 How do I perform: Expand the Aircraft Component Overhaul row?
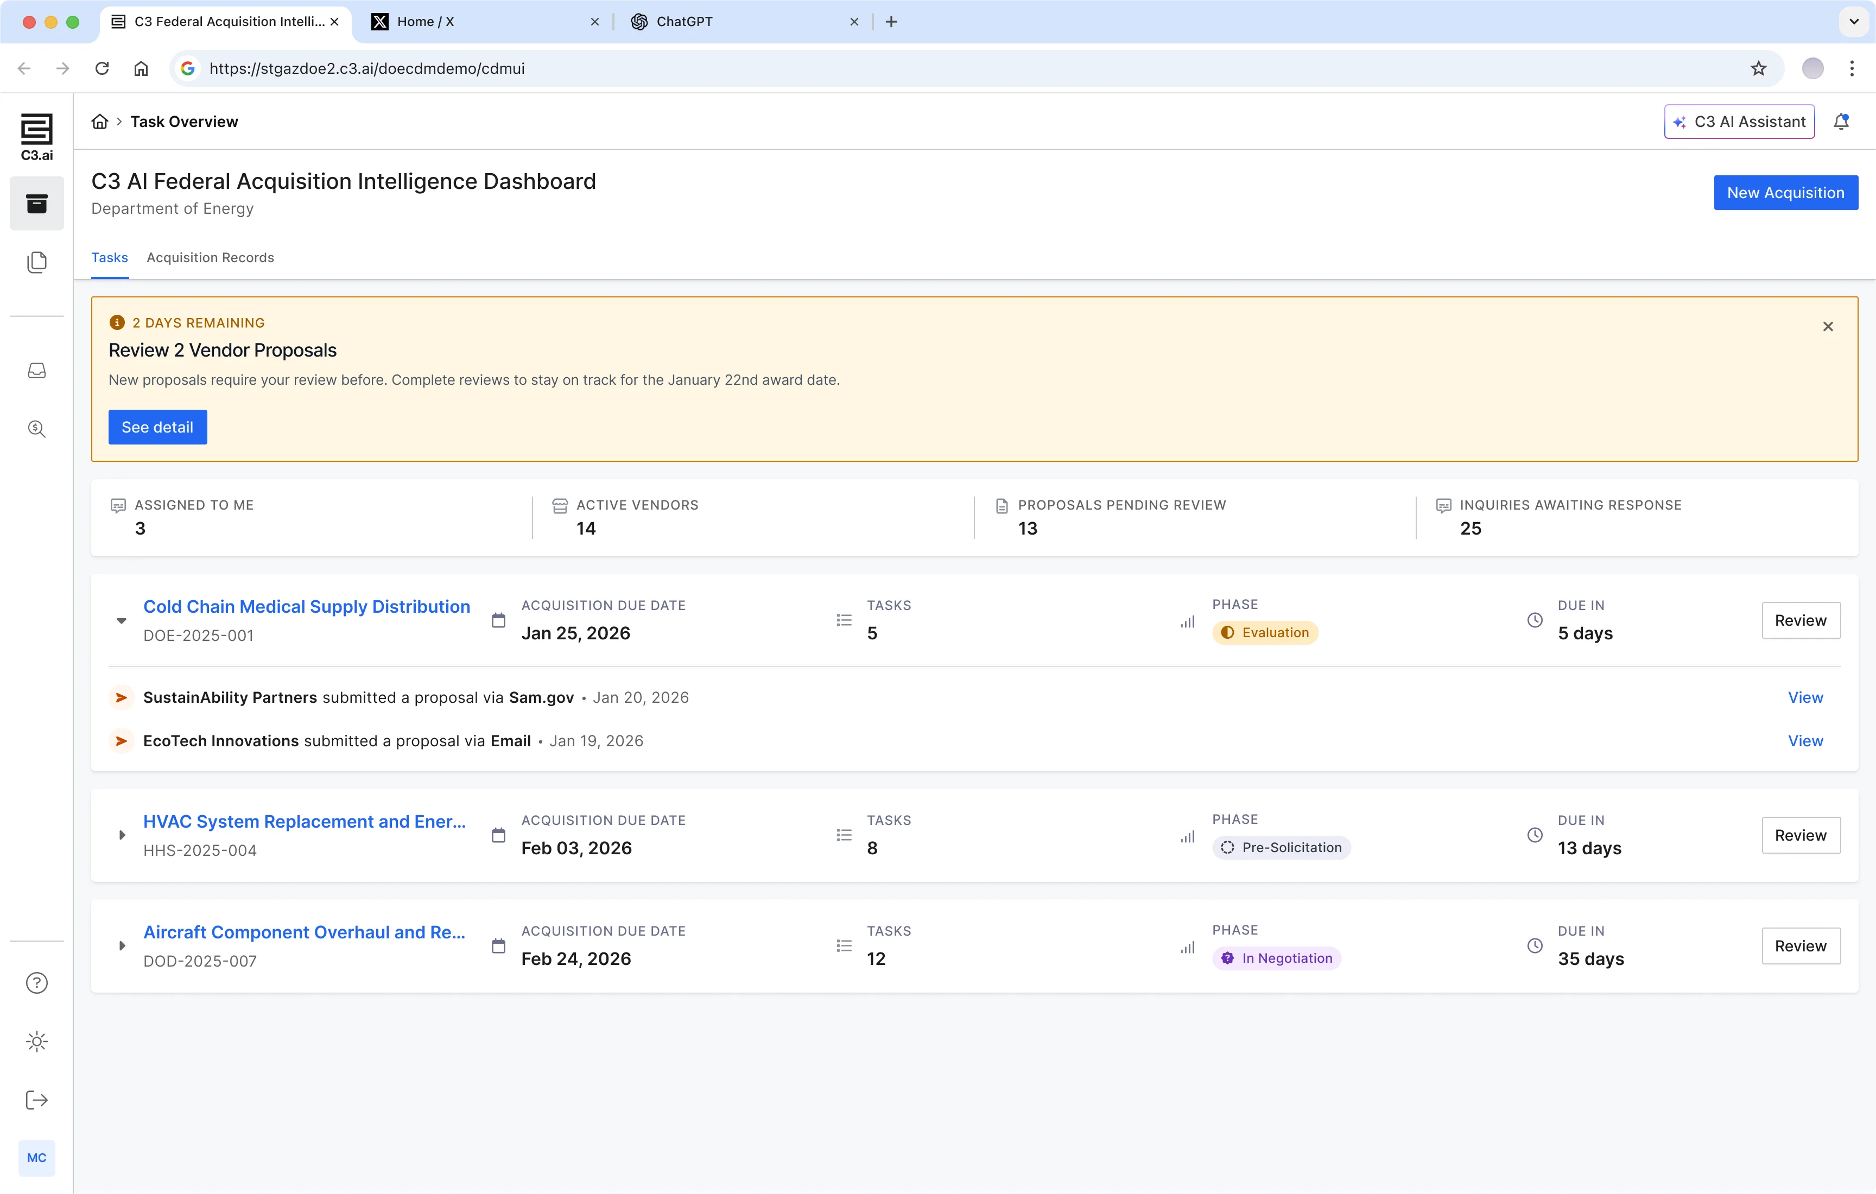122,945
